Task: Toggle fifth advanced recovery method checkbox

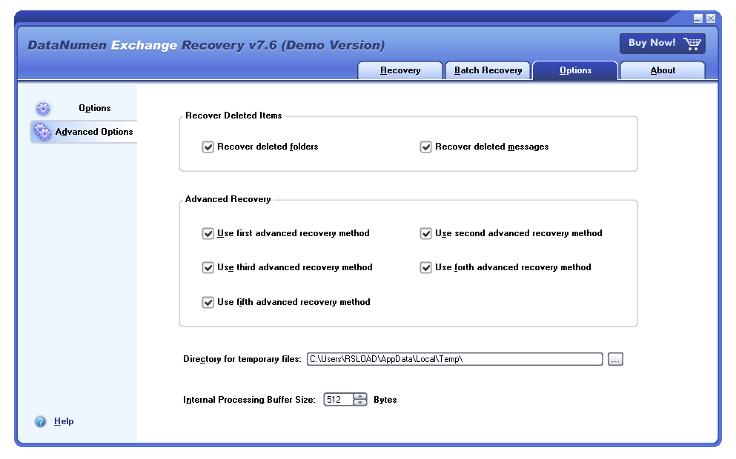Action: (x=208, y=302)
